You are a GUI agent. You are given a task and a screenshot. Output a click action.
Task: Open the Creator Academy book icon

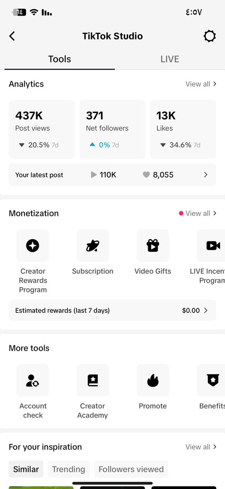point(93,381)
